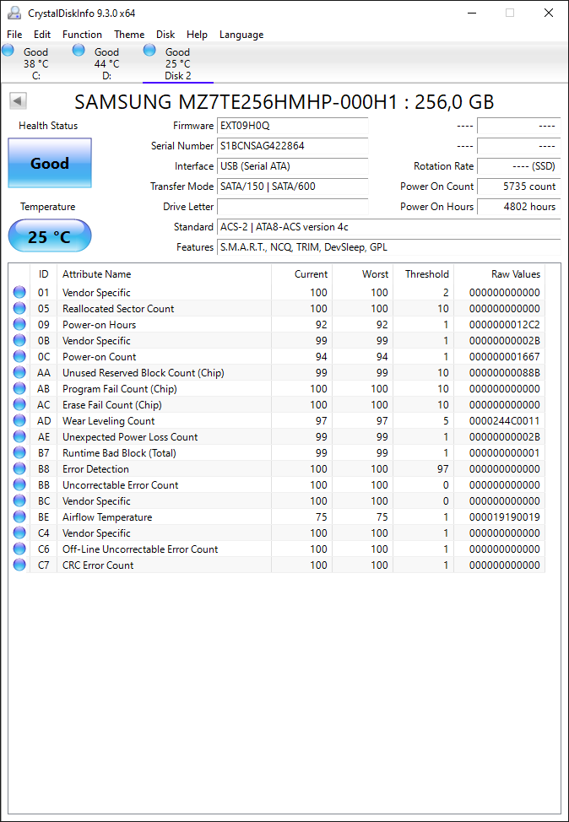Click the Serial Number field
Viewport: 569px width, 822px height.
click(x=293, y=146)
